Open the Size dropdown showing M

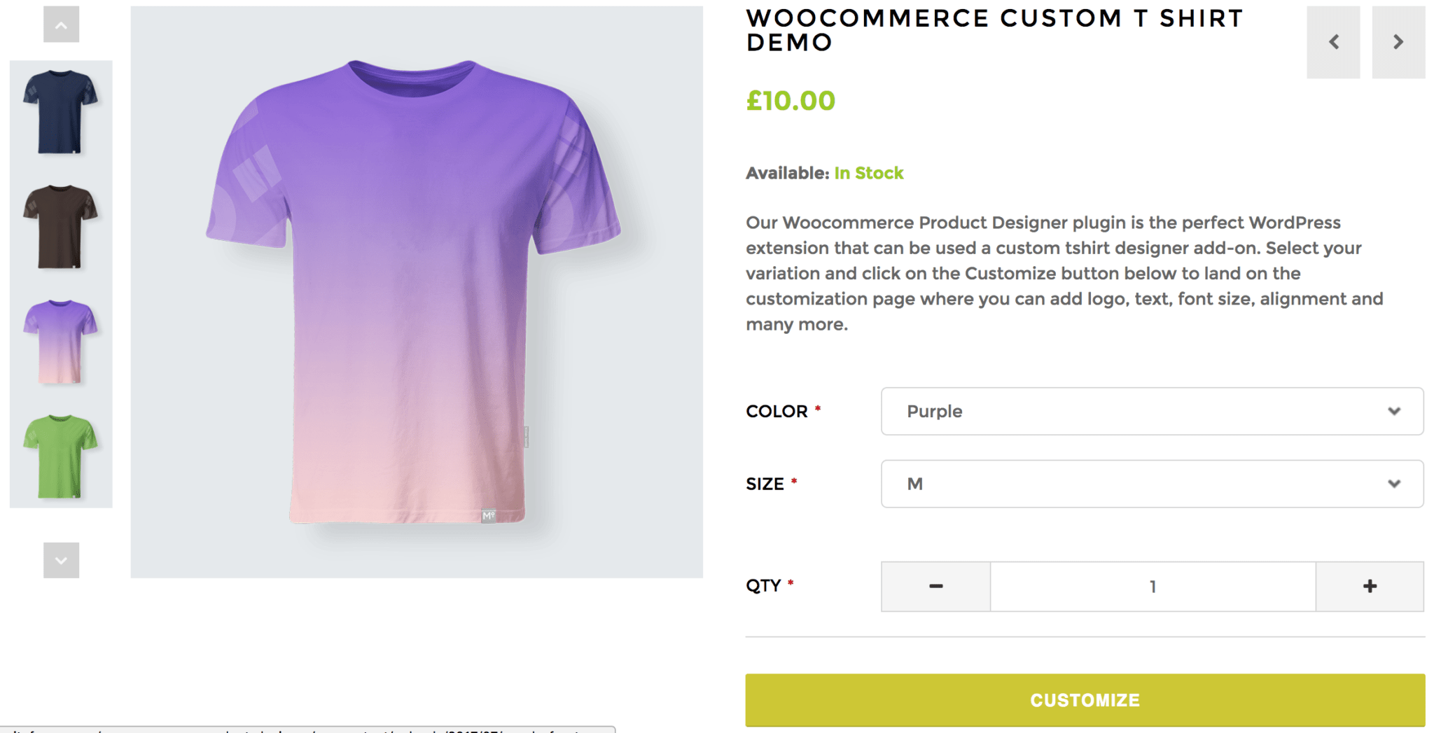coord(1152,484)
